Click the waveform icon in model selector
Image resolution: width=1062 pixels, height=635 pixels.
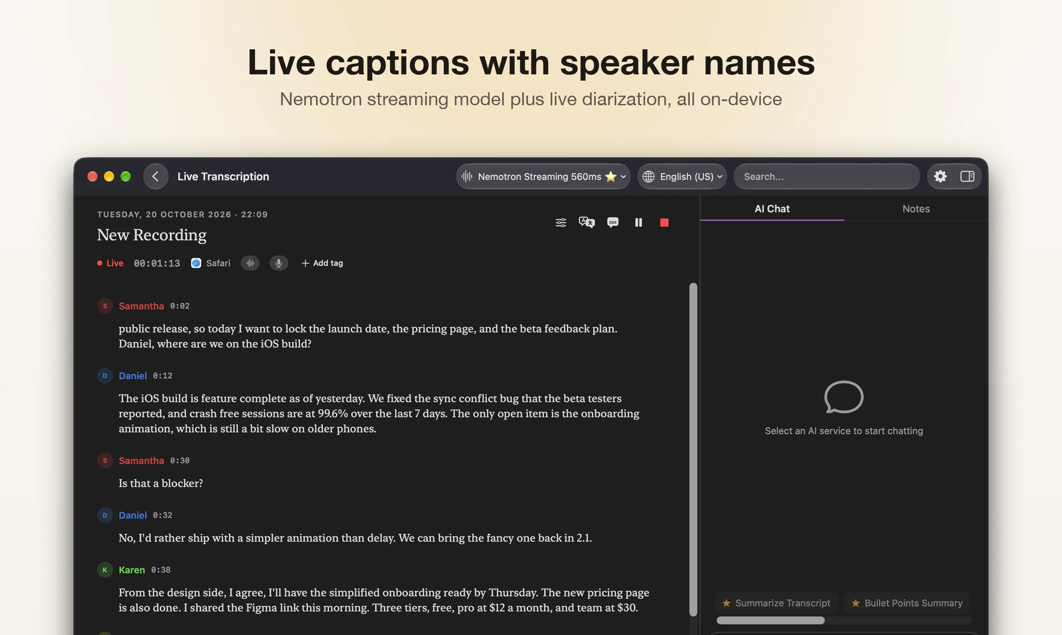click(467, 176)
